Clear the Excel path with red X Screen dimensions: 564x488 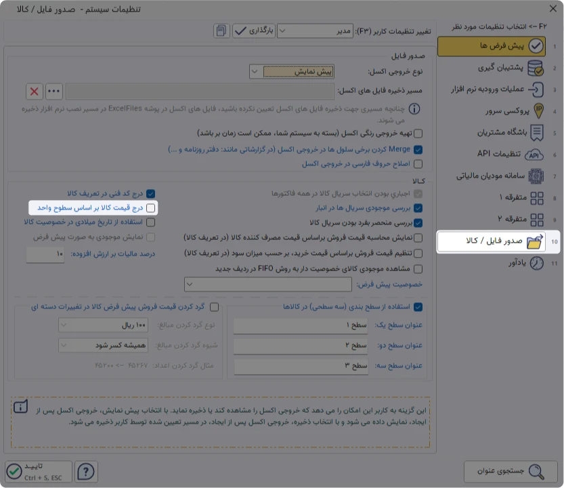(35, 91)
